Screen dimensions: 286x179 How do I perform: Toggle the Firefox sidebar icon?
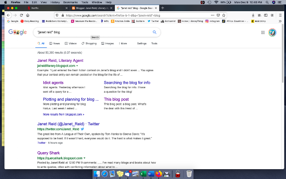coord(266,15)
